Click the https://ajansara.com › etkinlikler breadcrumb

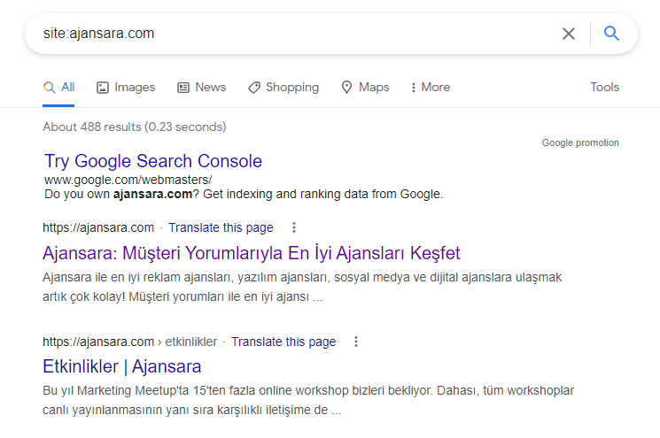(130, 342)
